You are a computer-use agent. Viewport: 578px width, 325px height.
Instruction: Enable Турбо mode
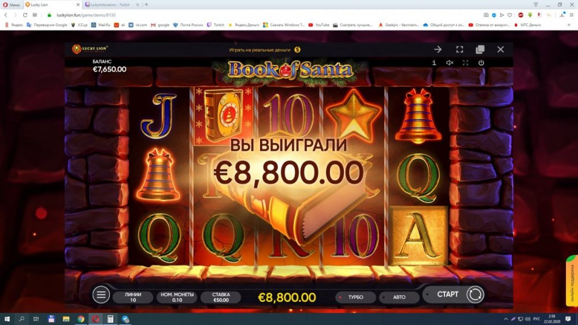[x=355, y=297]
